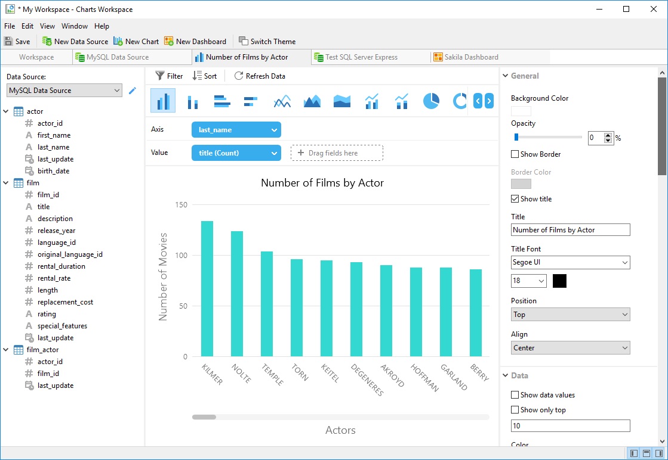Click Switch Theme in the toolbar
This screenshot has height=460, width=668.
point(267,41)
